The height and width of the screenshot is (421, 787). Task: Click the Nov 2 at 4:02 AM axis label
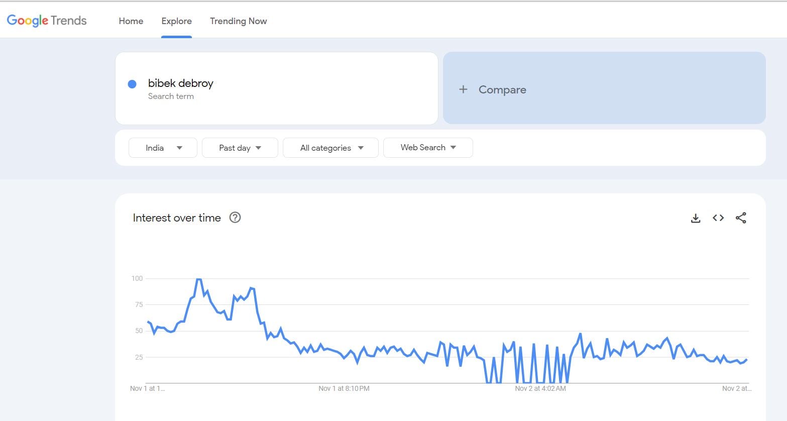(540, 388)
